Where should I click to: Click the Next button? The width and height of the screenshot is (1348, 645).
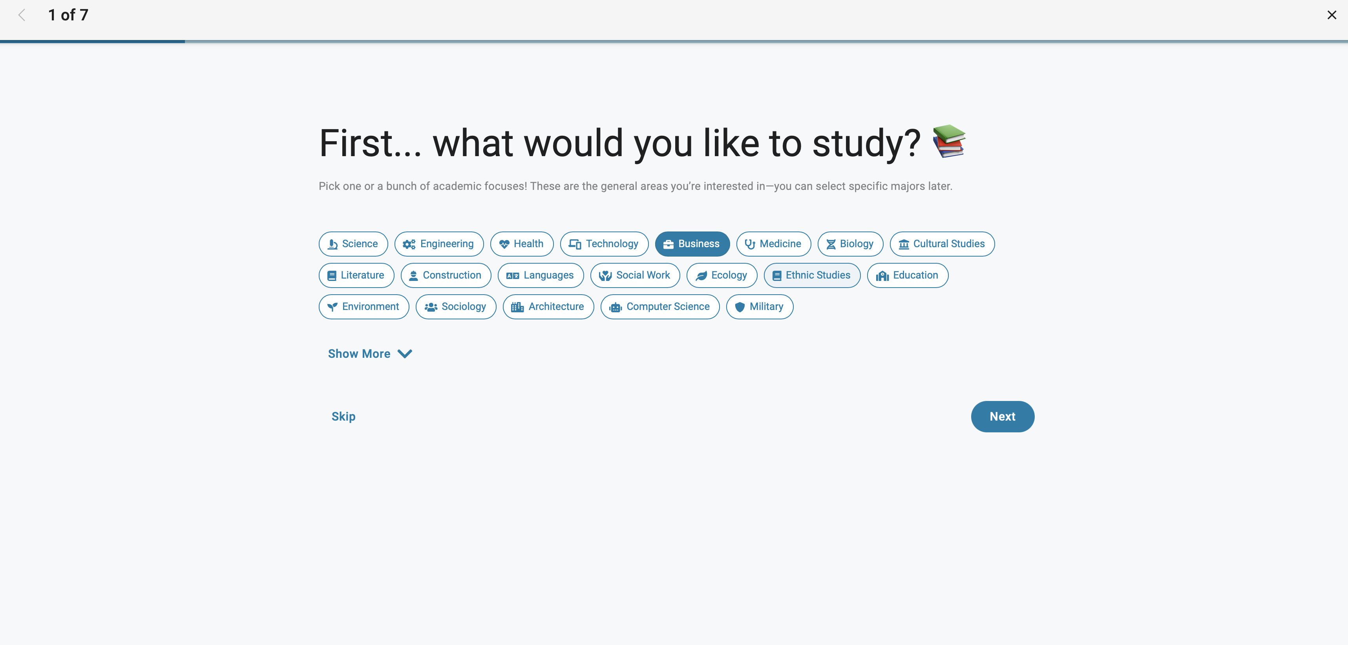(x=1002, y=416)
